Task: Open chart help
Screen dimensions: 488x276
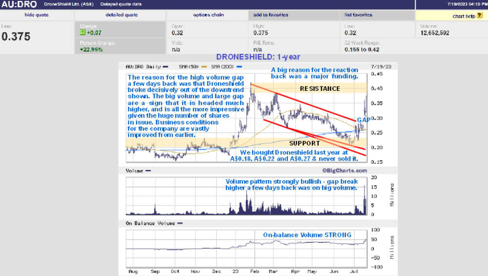Action: [x=464, y=16]
